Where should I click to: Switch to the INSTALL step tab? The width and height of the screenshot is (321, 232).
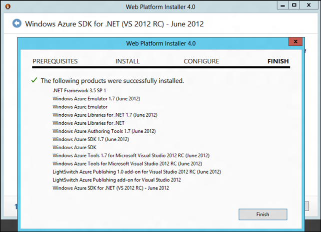(127, 61)
